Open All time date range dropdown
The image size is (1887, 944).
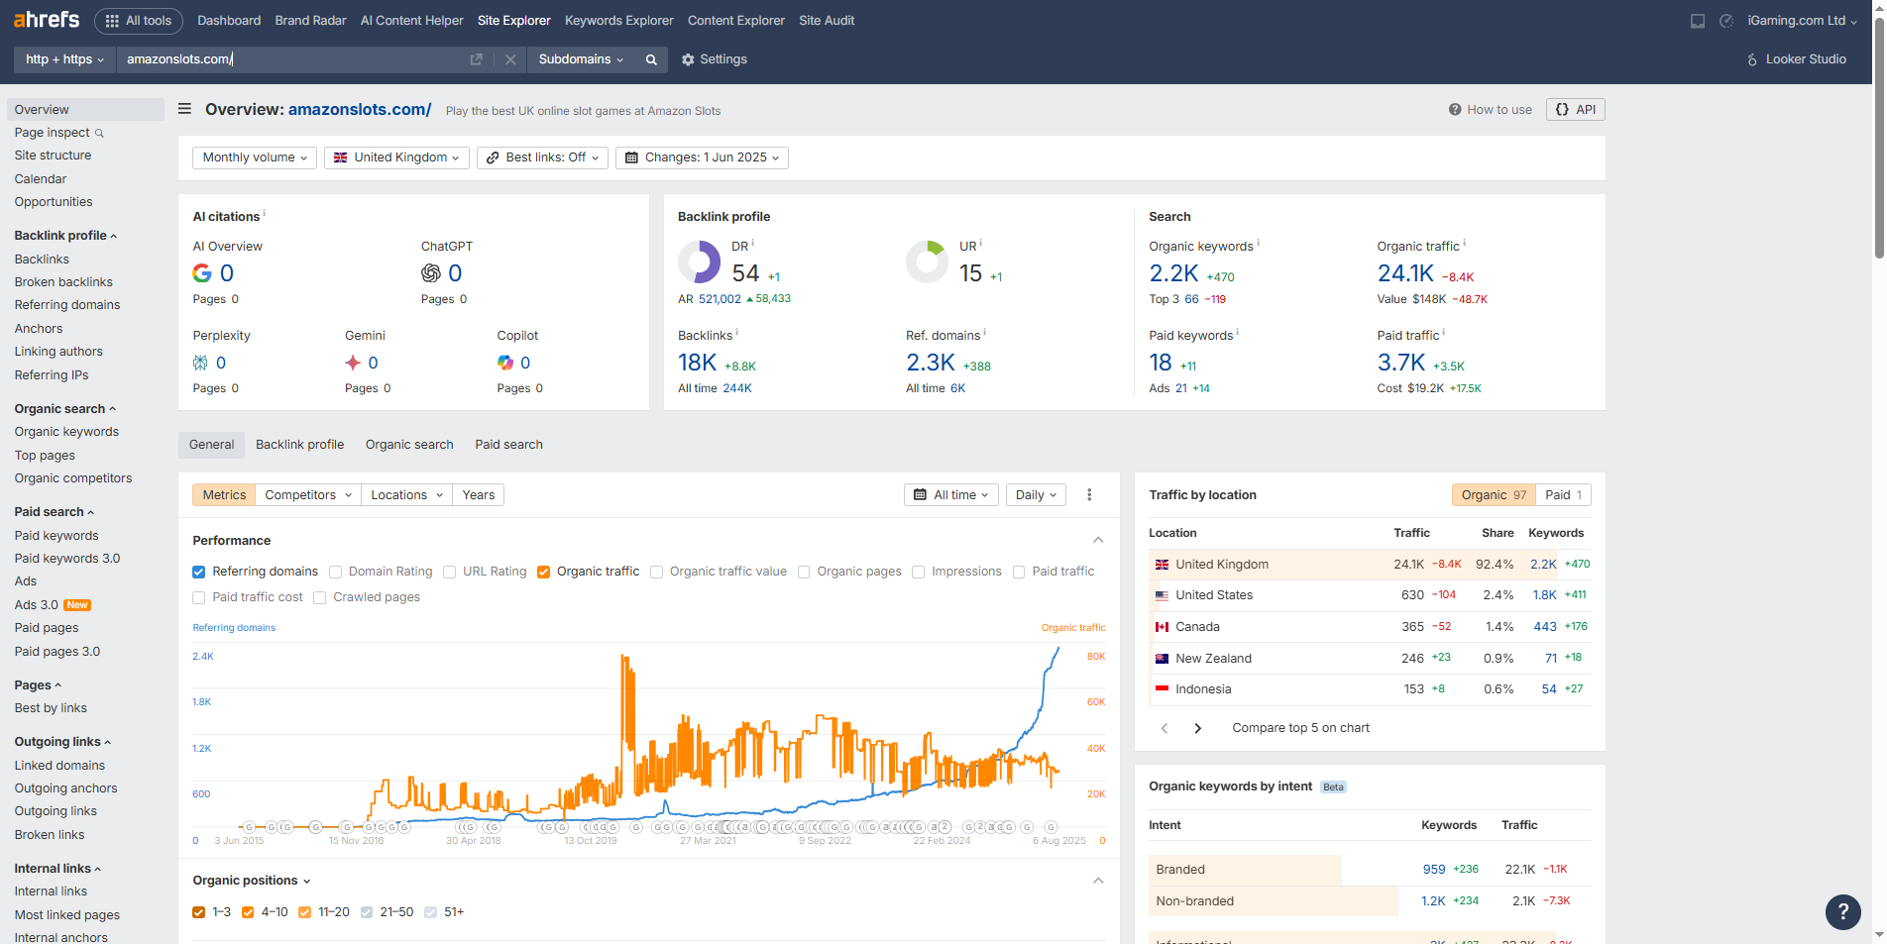(950, 495)
